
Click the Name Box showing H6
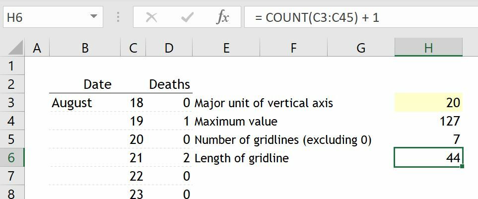click(45, 18)
